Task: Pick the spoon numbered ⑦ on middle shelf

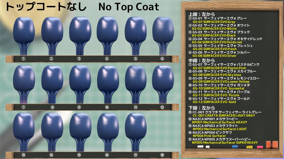Action: 24,85
